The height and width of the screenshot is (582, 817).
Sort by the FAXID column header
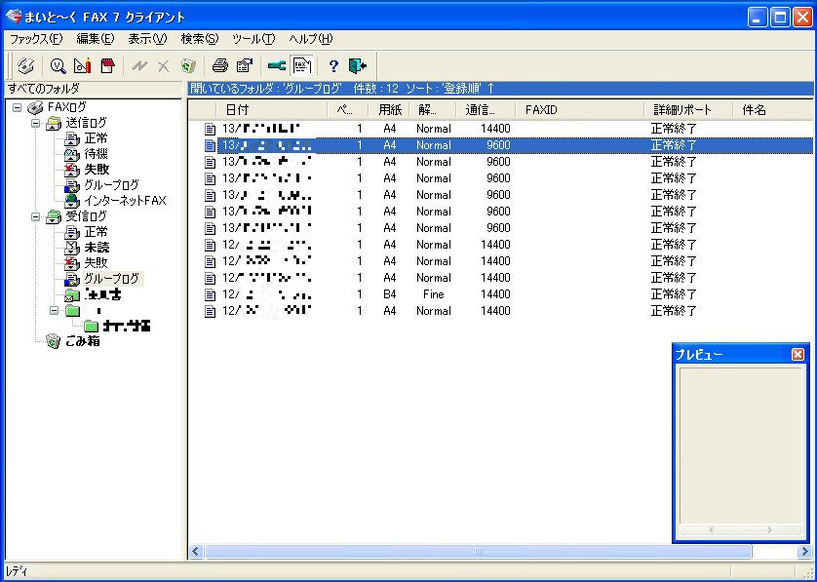click(579, 110)
